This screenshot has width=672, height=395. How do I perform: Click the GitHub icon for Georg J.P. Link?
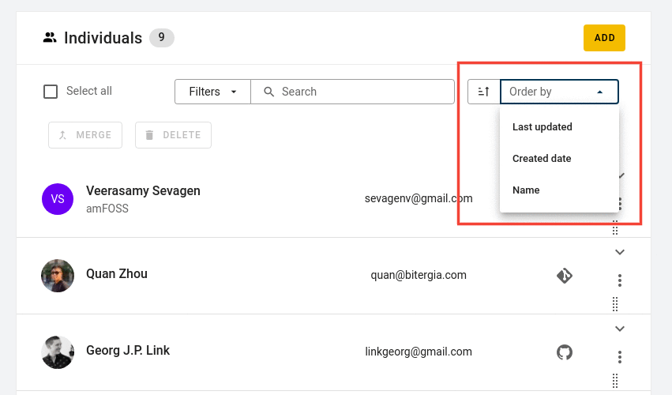click(x=565, y=352)
